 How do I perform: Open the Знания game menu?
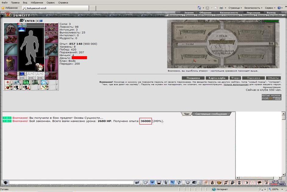click(x=189, y=13)
